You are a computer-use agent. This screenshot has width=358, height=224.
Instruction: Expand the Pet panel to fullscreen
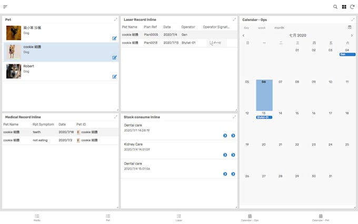pyautogui.click(x=116, y=20)
